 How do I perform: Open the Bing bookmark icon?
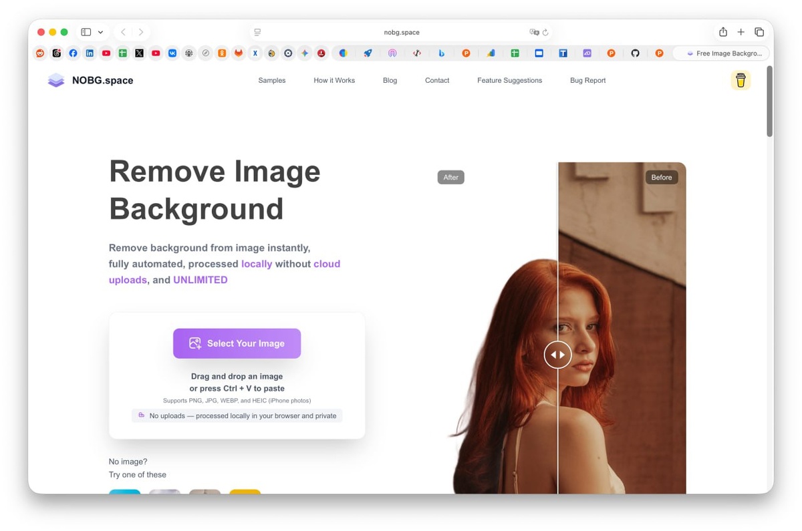442,53
